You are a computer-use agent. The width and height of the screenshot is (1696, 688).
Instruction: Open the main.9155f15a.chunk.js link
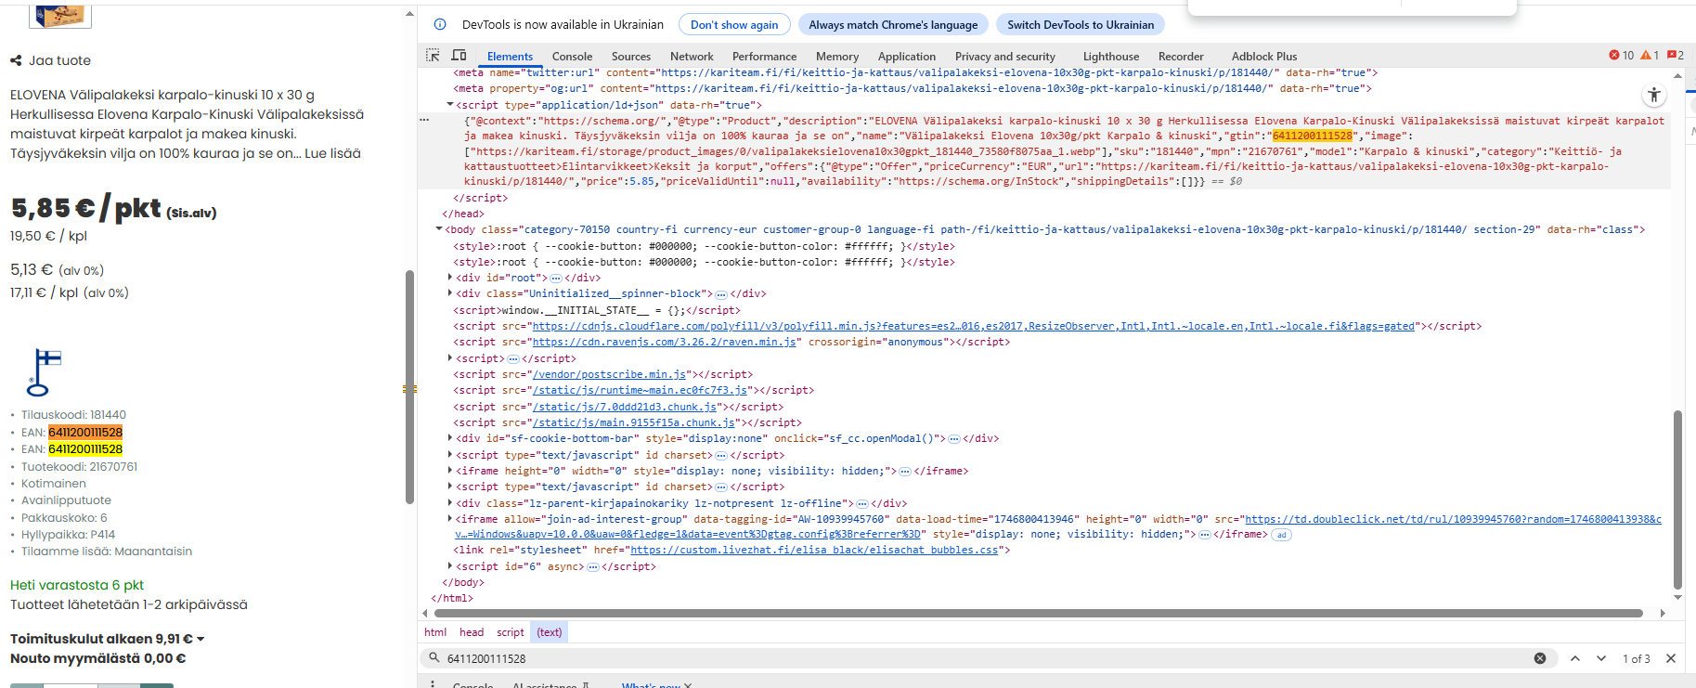(634, 422)
